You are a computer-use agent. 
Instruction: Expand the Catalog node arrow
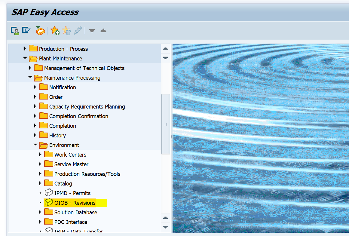[40, 183]
